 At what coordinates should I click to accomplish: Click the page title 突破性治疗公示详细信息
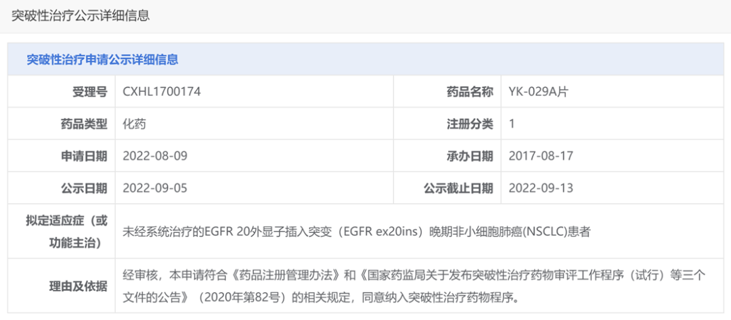(x=80, y=16)
